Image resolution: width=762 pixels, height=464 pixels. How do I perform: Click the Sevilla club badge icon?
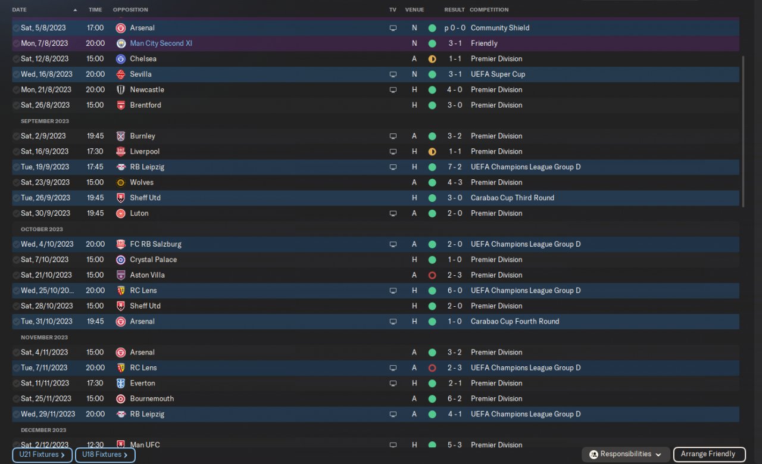[121, 74]
